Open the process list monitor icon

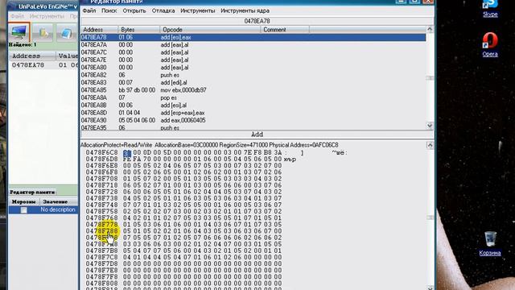[x=19, y=32]
